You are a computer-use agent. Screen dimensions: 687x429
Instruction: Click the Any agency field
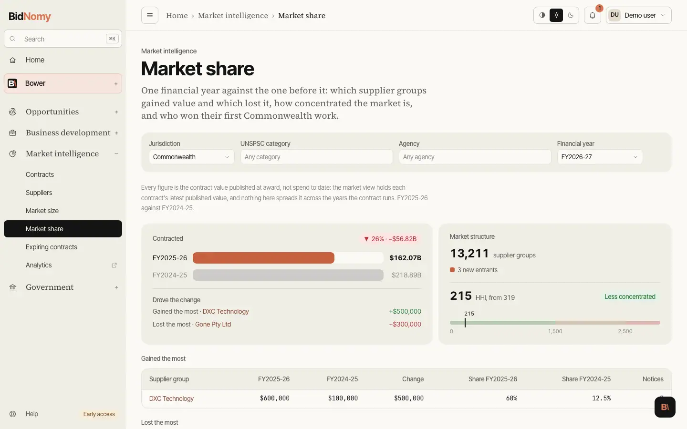[475, 157]
